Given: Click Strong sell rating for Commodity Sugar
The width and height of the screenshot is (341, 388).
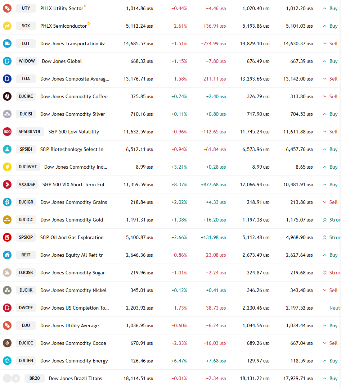Looking at the screenshot, I should 332,273.
